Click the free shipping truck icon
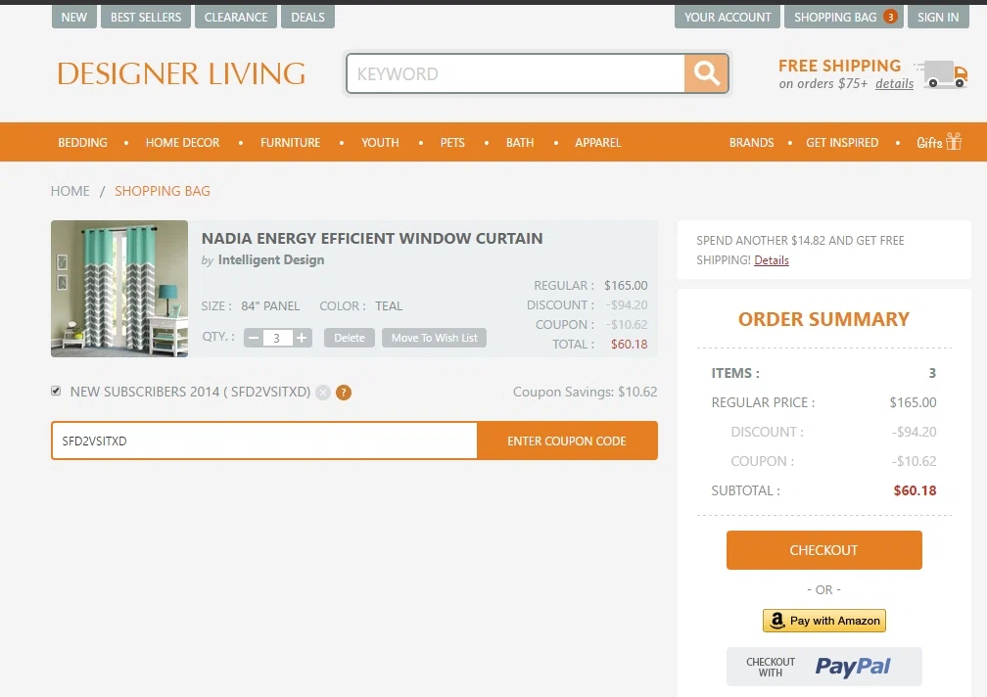 pyautogui.click(x=942, y=74)
